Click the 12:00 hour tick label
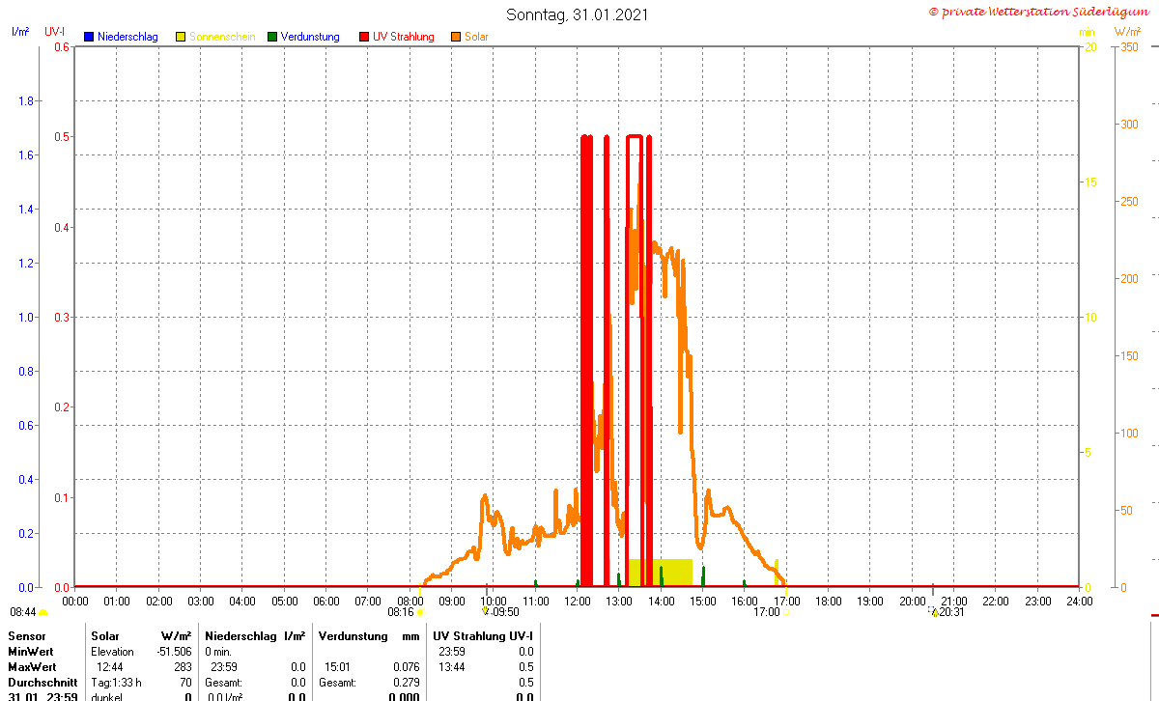Viewport: 1159px width, 701px height. (x=578, y=601)
